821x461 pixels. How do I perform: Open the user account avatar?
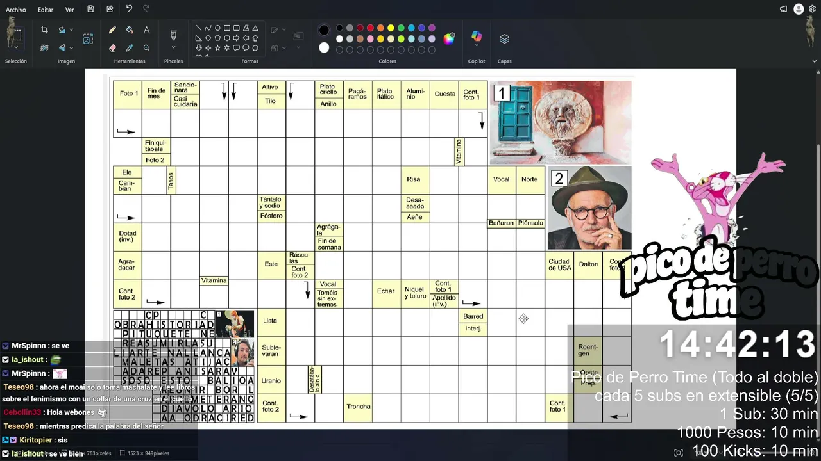point(799,9)
